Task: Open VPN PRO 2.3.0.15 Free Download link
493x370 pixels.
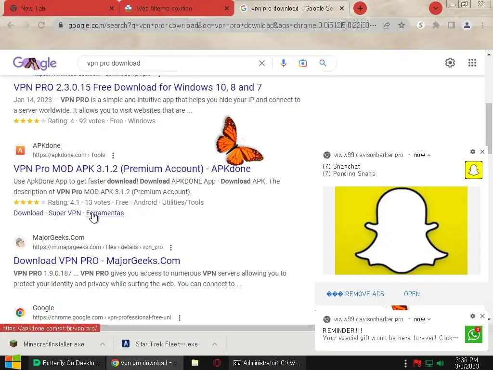Action: tap(138, 87)
